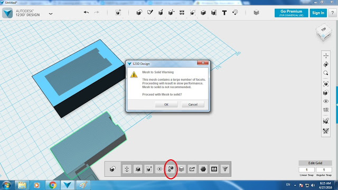Select the Pan tool in the navigation bar
The image size is (338, 190).
(326, 56)
